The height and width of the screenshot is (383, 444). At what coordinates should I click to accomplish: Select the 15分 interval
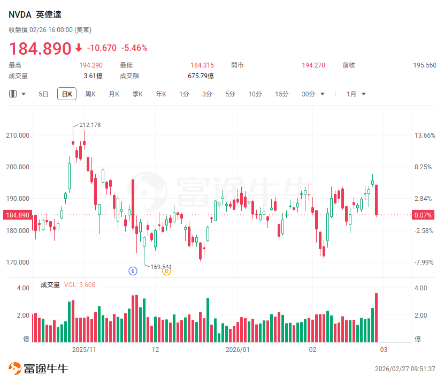tap(281, 94)
